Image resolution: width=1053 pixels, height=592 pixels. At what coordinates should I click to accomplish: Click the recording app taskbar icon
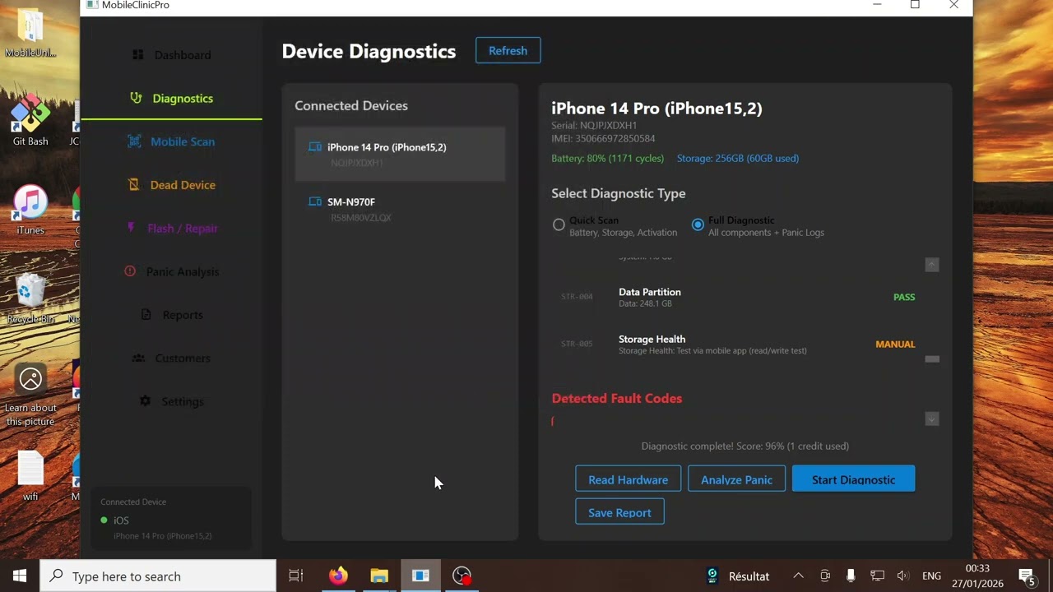tap(462, 576)
